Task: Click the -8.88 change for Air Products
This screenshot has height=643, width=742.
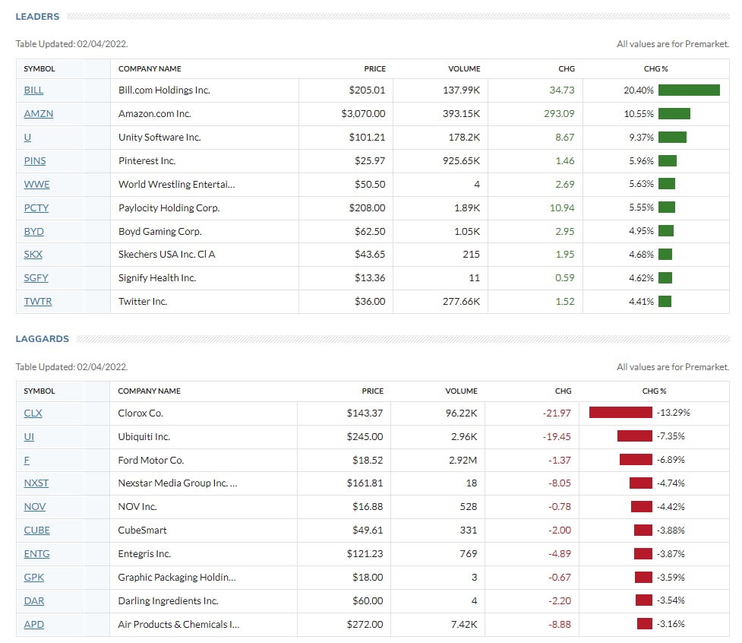Action: pyautogui.click(x=560, y=624)
